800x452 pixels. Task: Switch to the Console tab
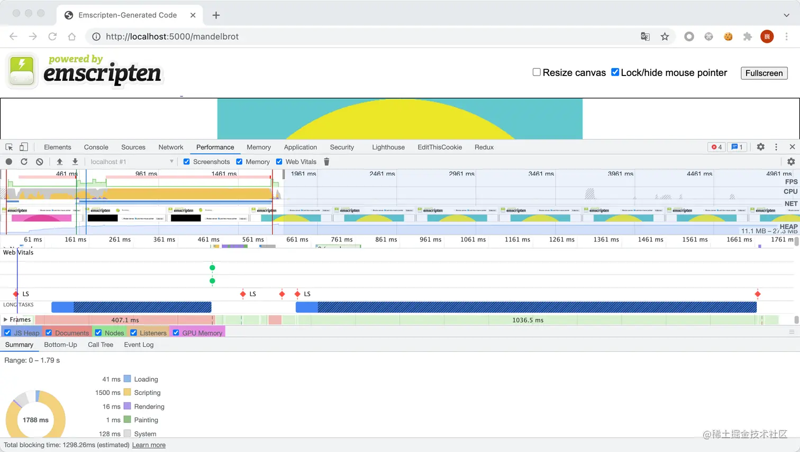click(96, 147)
